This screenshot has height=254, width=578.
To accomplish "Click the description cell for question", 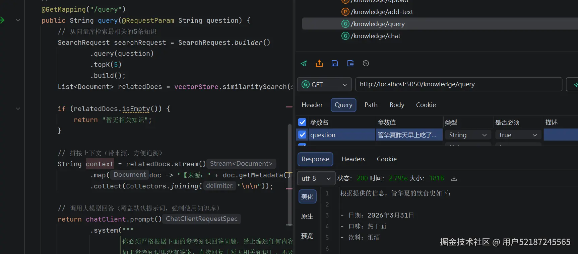I will pyautogui.click(x=561, y=135).
